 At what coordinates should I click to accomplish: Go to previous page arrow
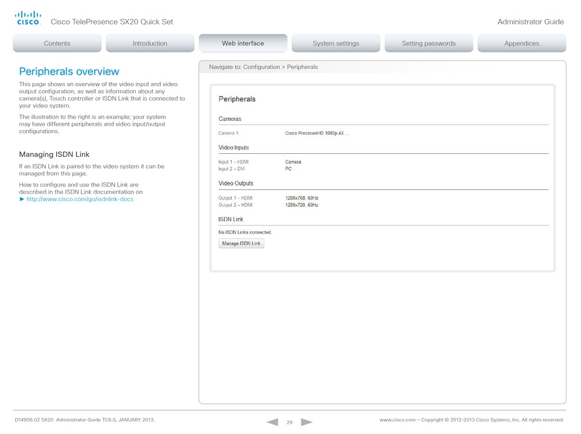pos(272,422)
